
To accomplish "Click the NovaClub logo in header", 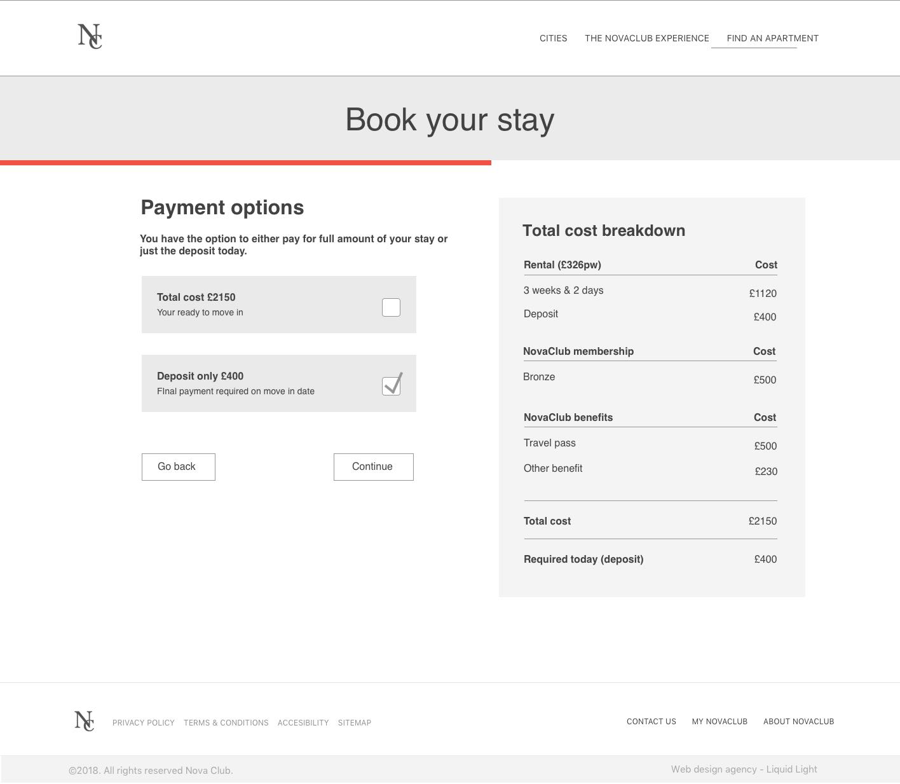I will point(90,36).
